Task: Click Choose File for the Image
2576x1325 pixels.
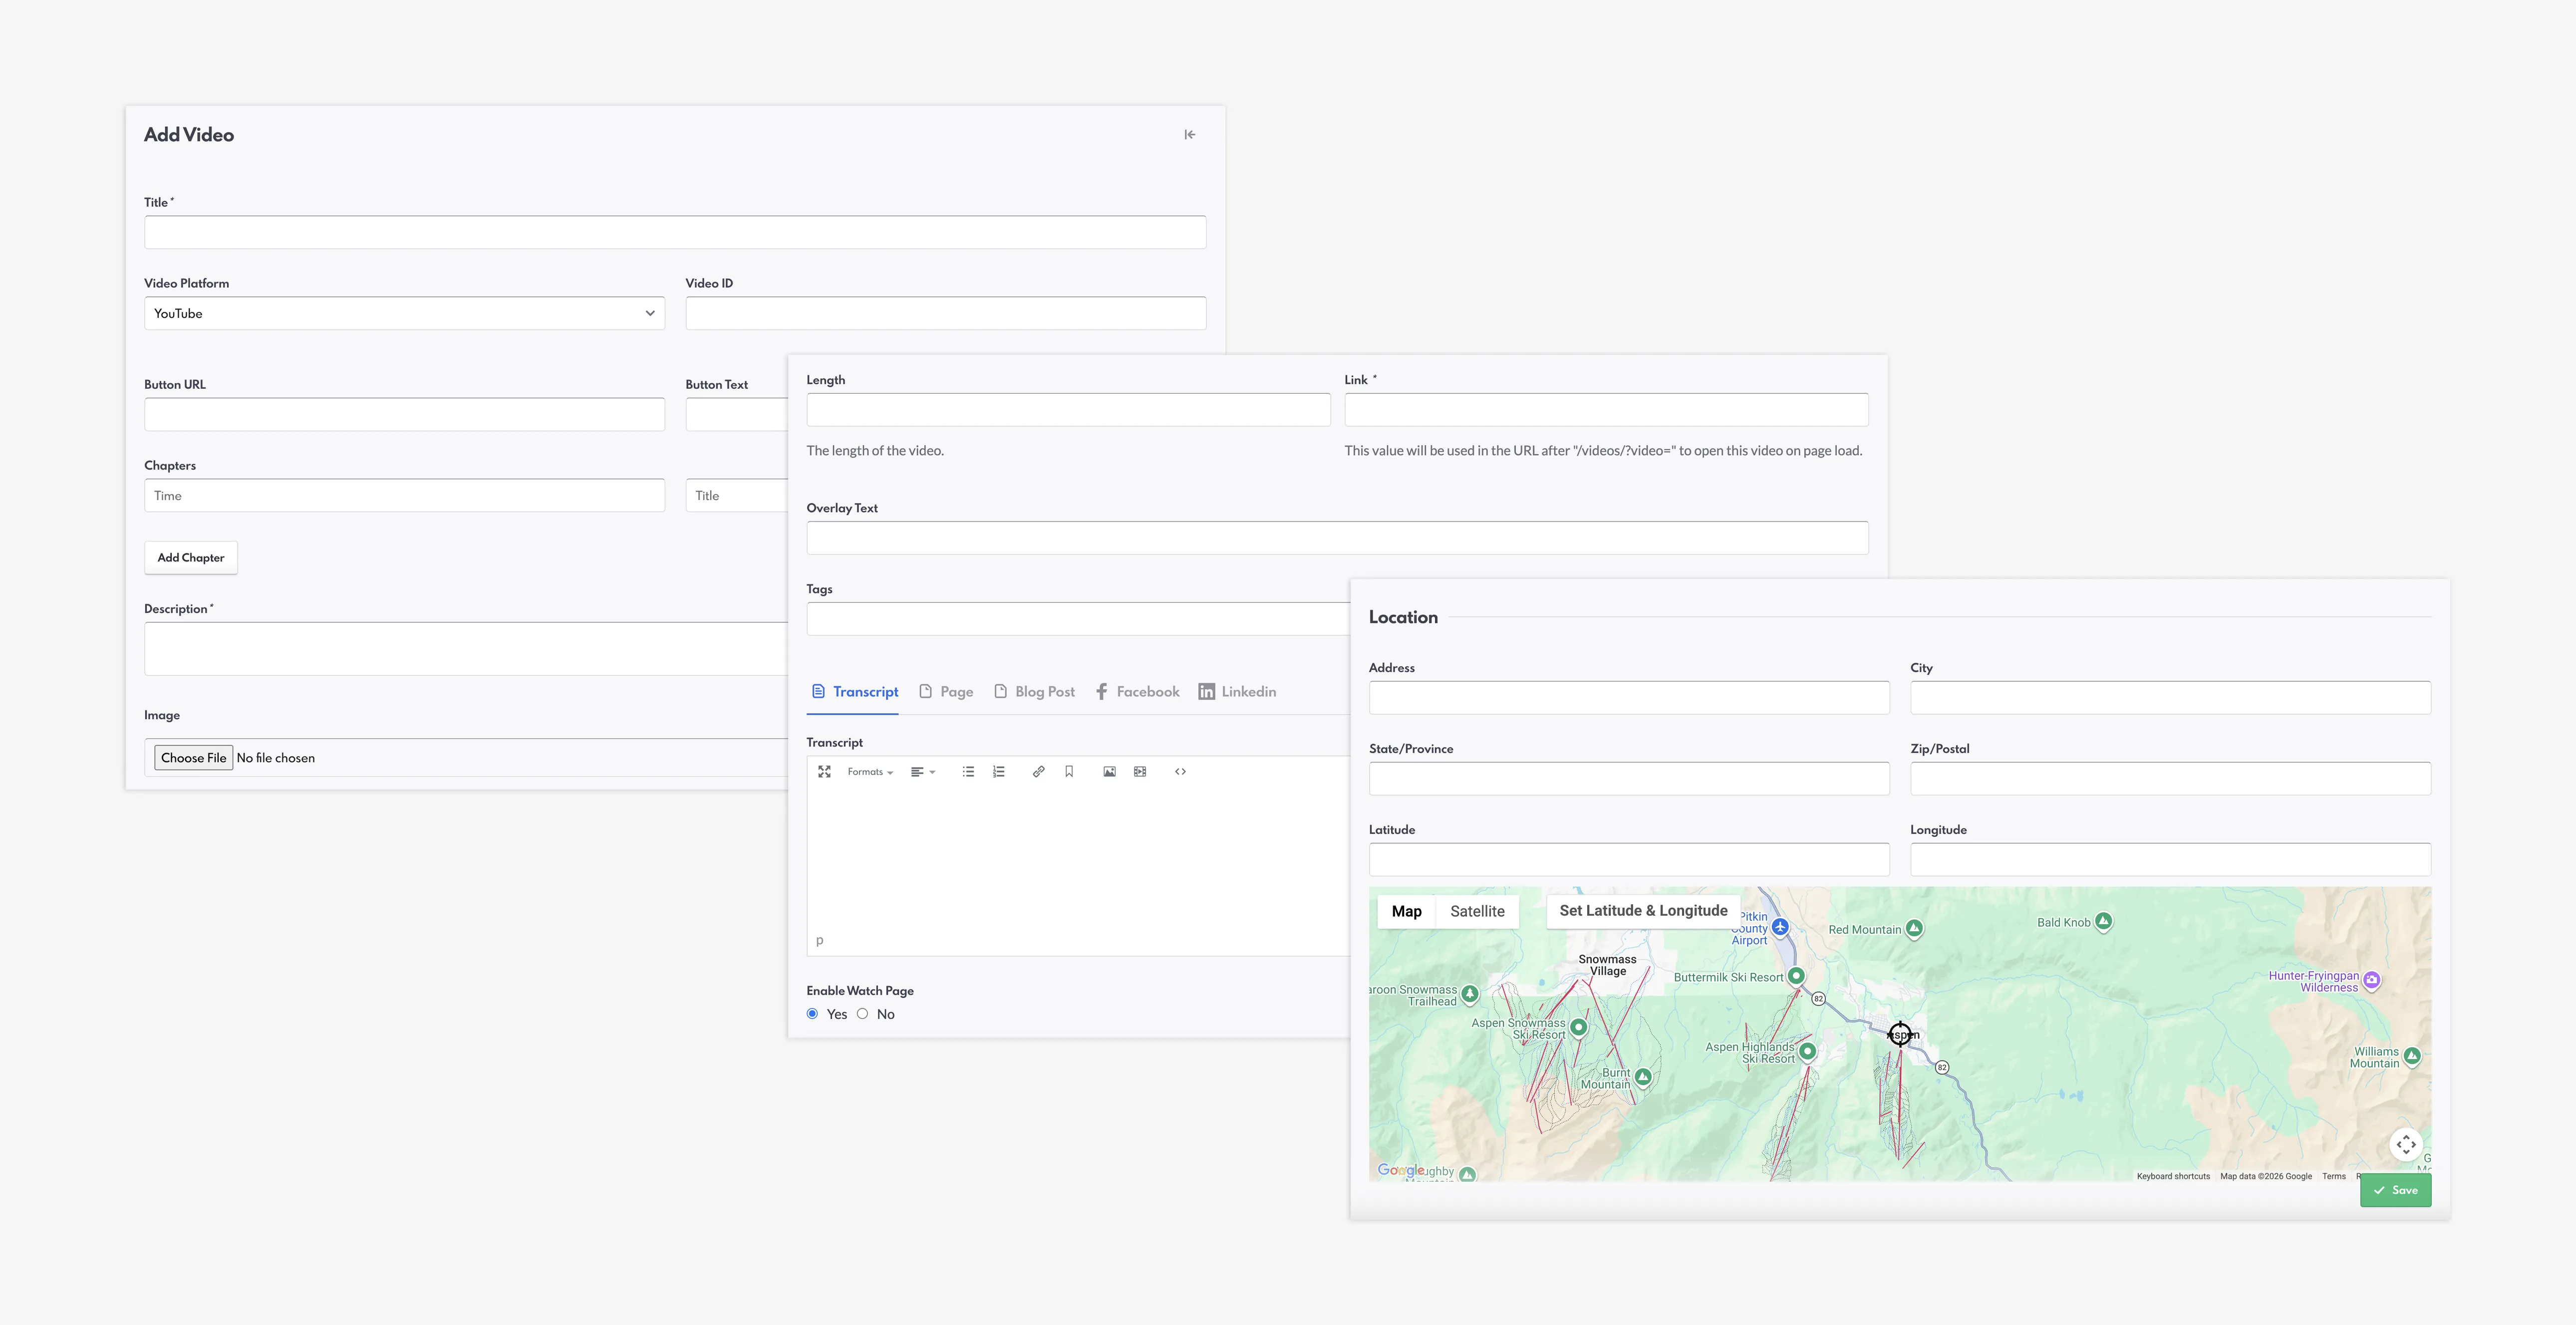Action: click(194, 758)
